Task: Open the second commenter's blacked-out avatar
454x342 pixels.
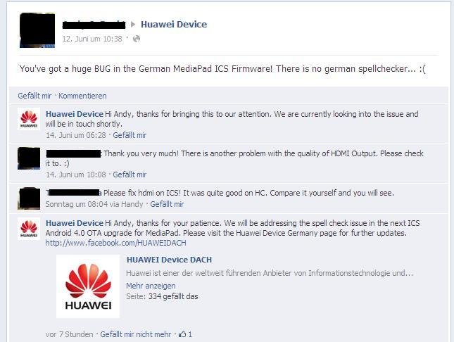Action: [x=29, y=158]
